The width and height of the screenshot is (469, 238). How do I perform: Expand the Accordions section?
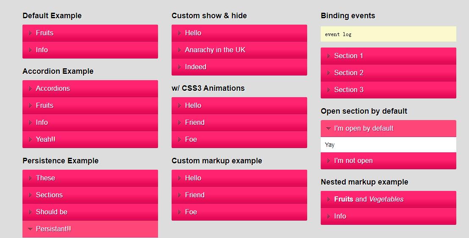point(90,89)
